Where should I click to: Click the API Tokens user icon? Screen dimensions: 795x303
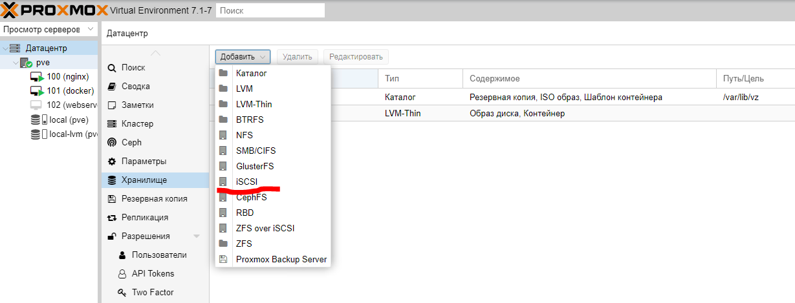point(122,273)
